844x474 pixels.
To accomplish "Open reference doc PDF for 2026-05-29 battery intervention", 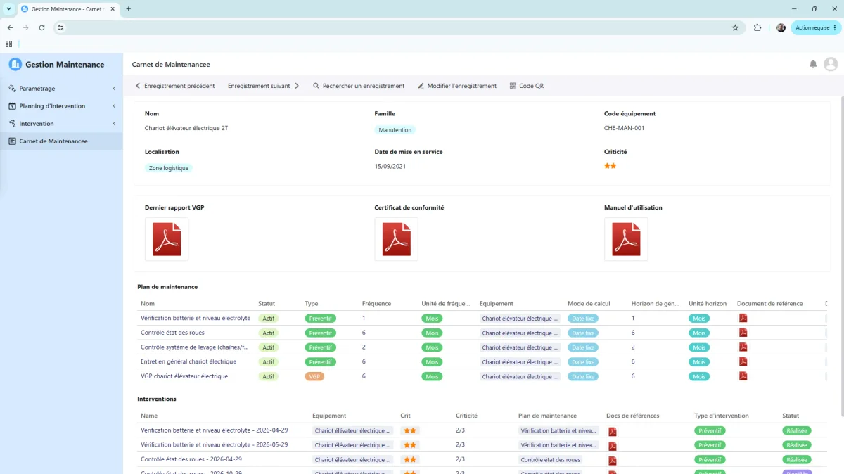I will coord(613,446).
